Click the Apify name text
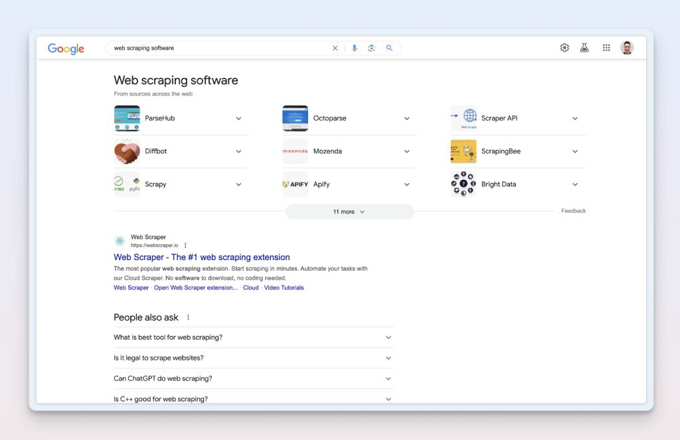 click(321, 184)
